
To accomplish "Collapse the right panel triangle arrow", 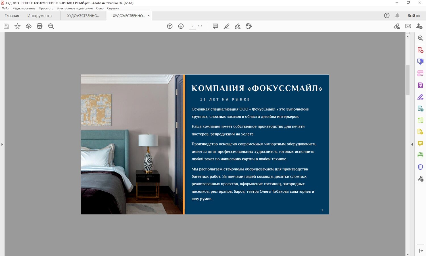I will pyautogui.click(x=412, y=144).
